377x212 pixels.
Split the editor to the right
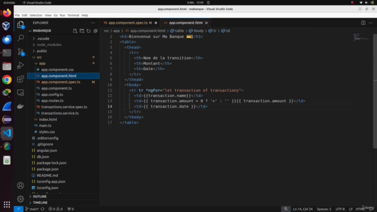363,23
